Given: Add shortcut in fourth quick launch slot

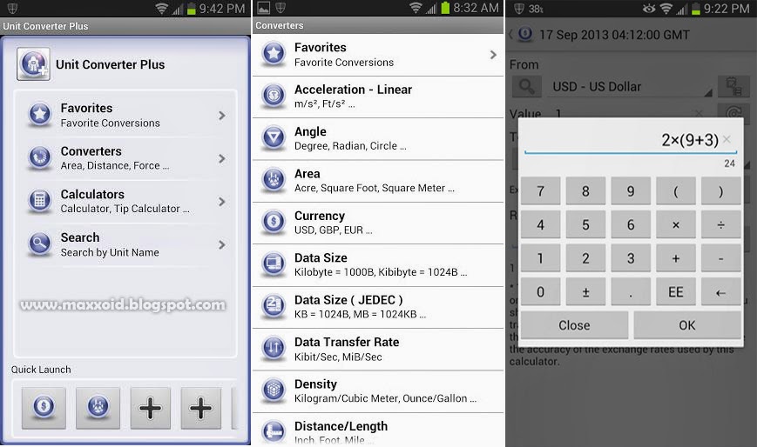Looking at the screenshot, I should [201, 408].
